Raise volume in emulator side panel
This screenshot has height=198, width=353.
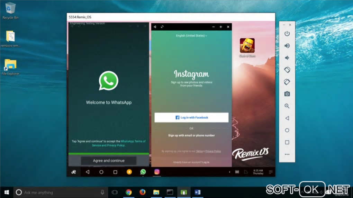click(x=287, y=46)
